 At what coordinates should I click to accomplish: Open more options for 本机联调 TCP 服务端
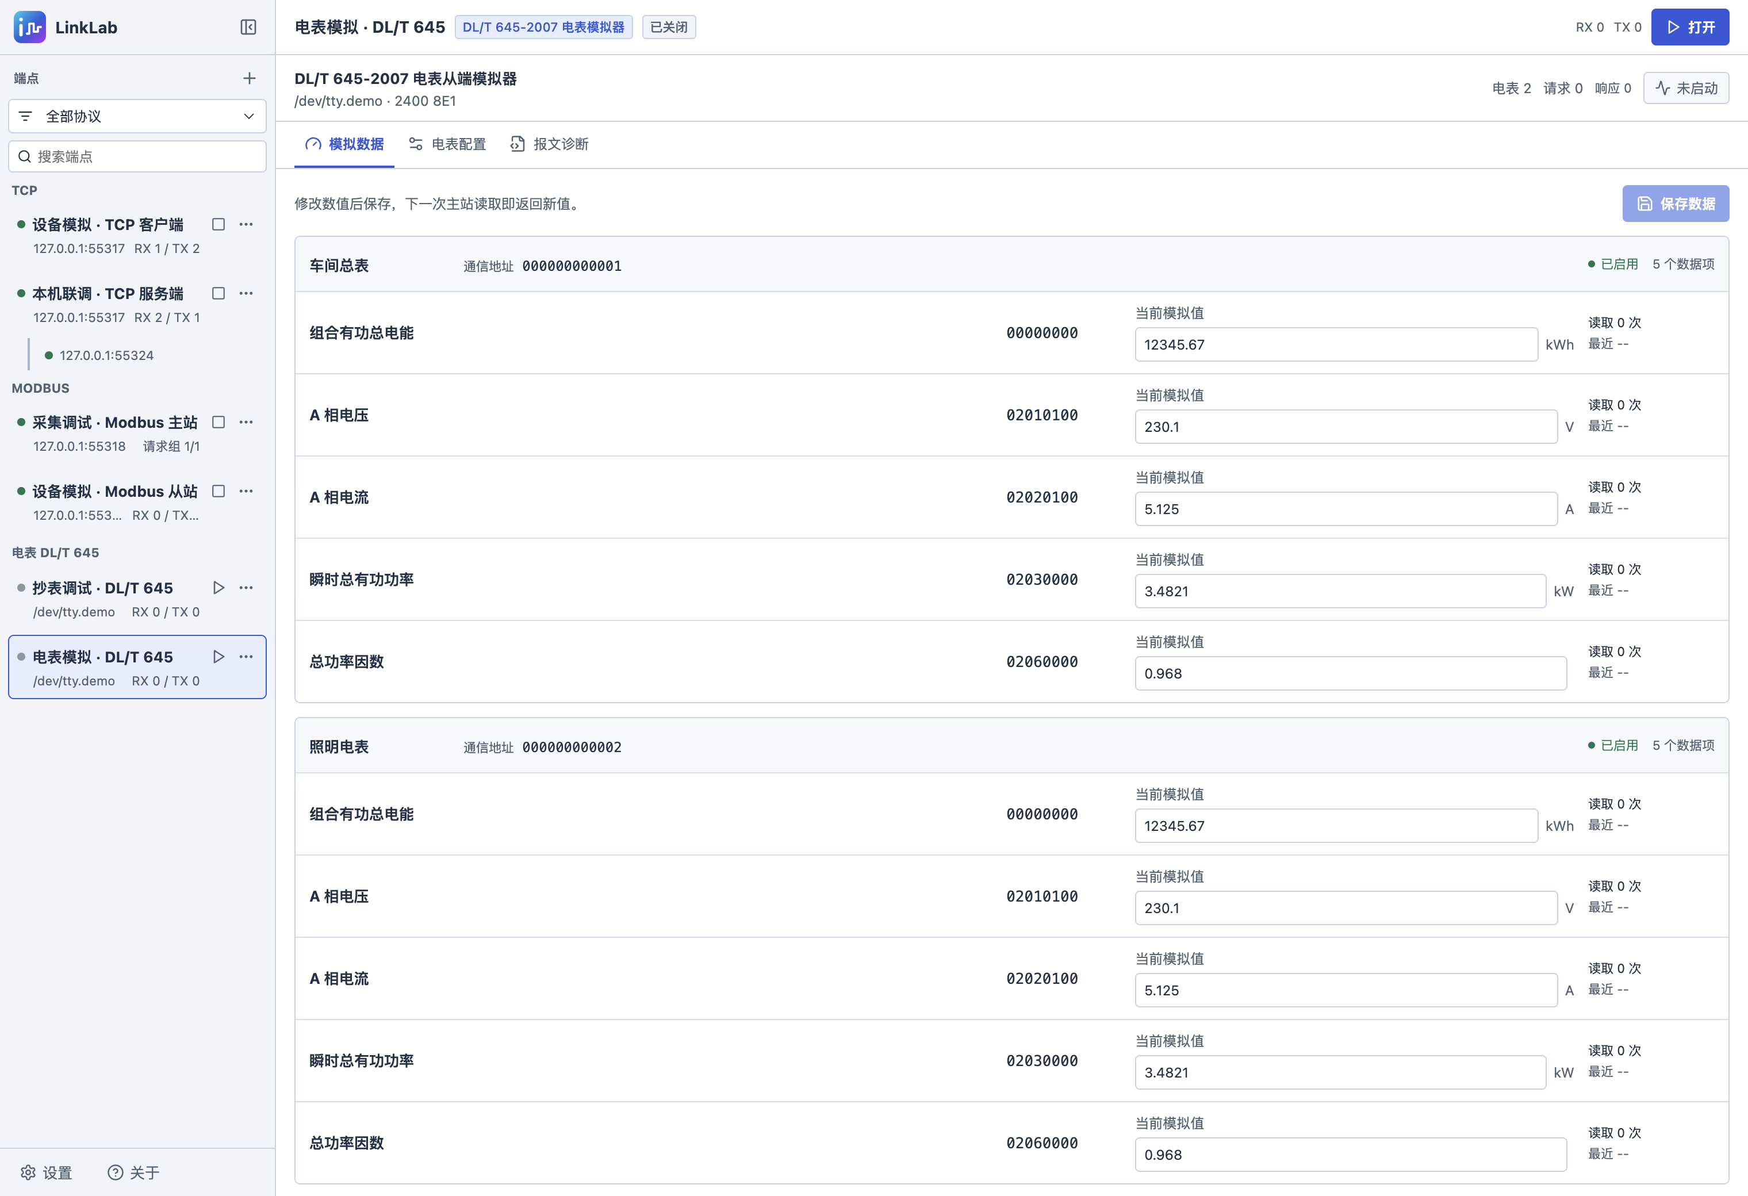246,293
